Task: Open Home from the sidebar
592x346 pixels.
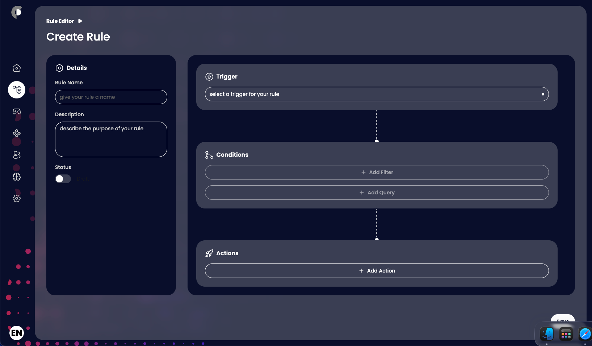Action: point(16,68)
